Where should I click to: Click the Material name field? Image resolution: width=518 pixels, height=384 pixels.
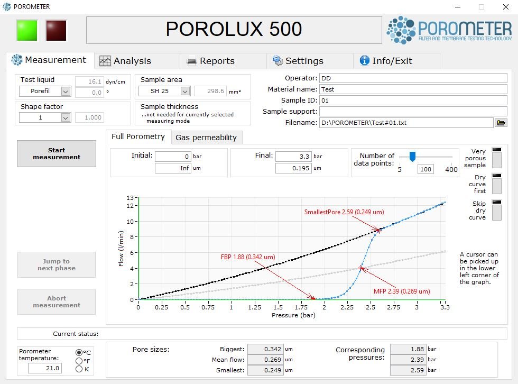coord(413,89)
